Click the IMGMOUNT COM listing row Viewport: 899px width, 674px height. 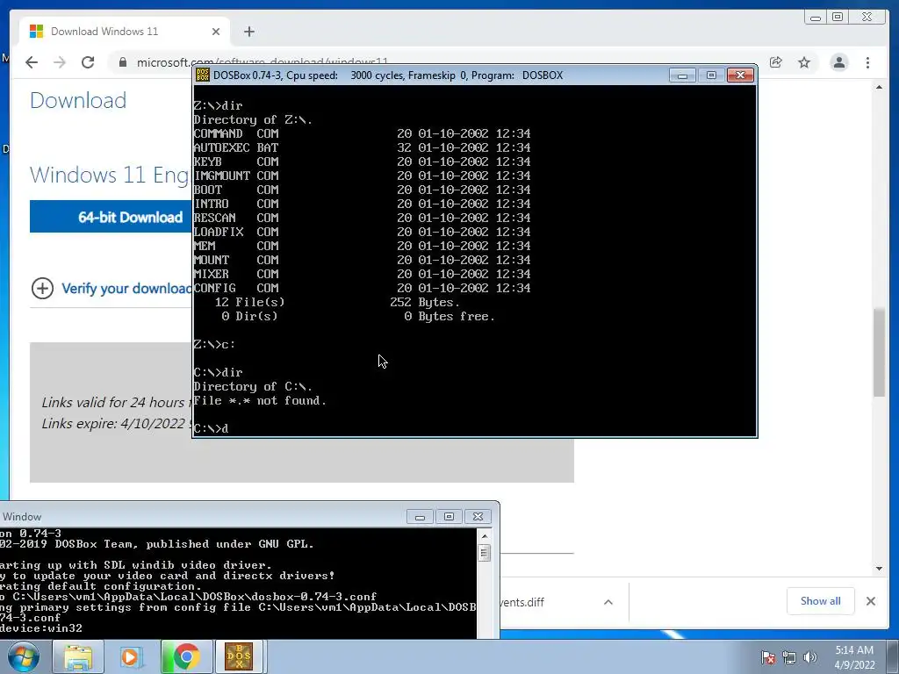tap(362, 176)
